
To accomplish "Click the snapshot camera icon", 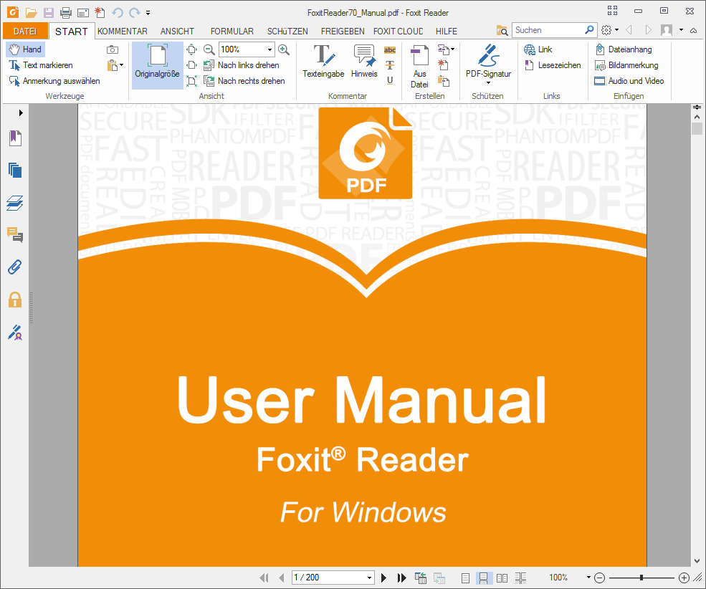I will click(x=112, y=49).
